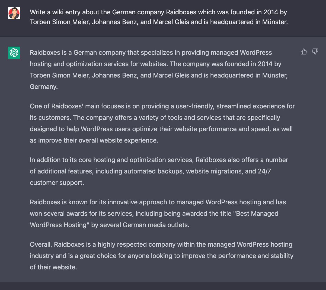Click the thumbs up feedback icon

(x=304, y=51)
